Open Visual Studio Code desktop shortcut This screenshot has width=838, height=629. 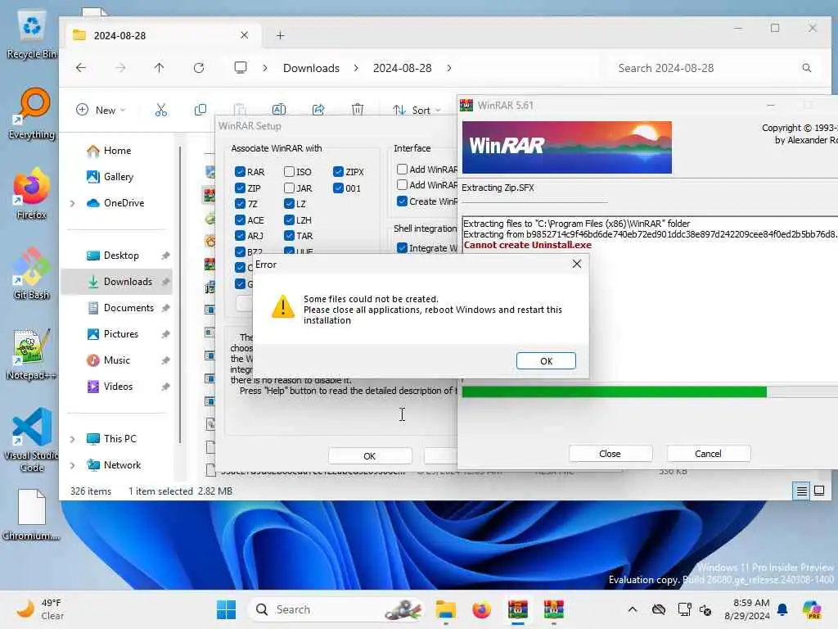coord(32,440)
